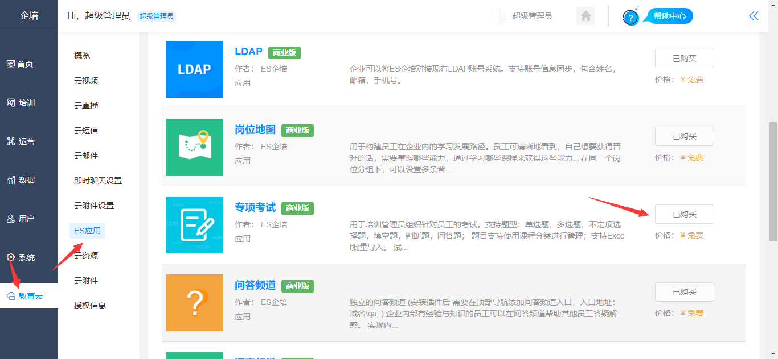Open 云资源 submenu item

(x=86, y=256)
